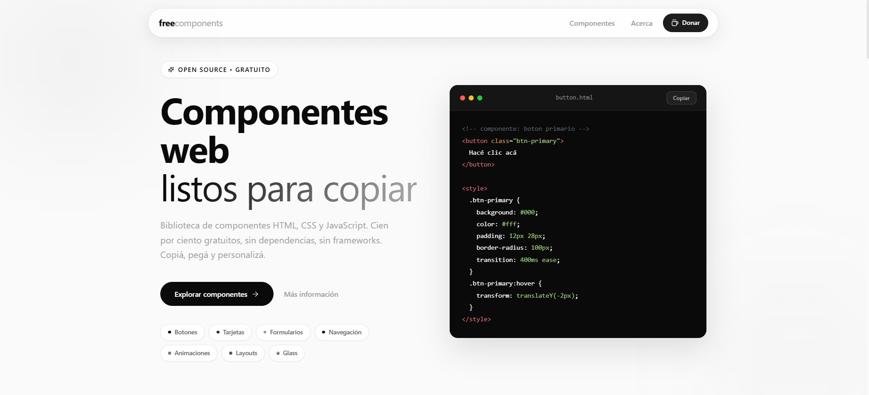869x395 pixels.
Task: Select the Tarjetas category chip
Action: pyautogui.click(x=230, y=332)
